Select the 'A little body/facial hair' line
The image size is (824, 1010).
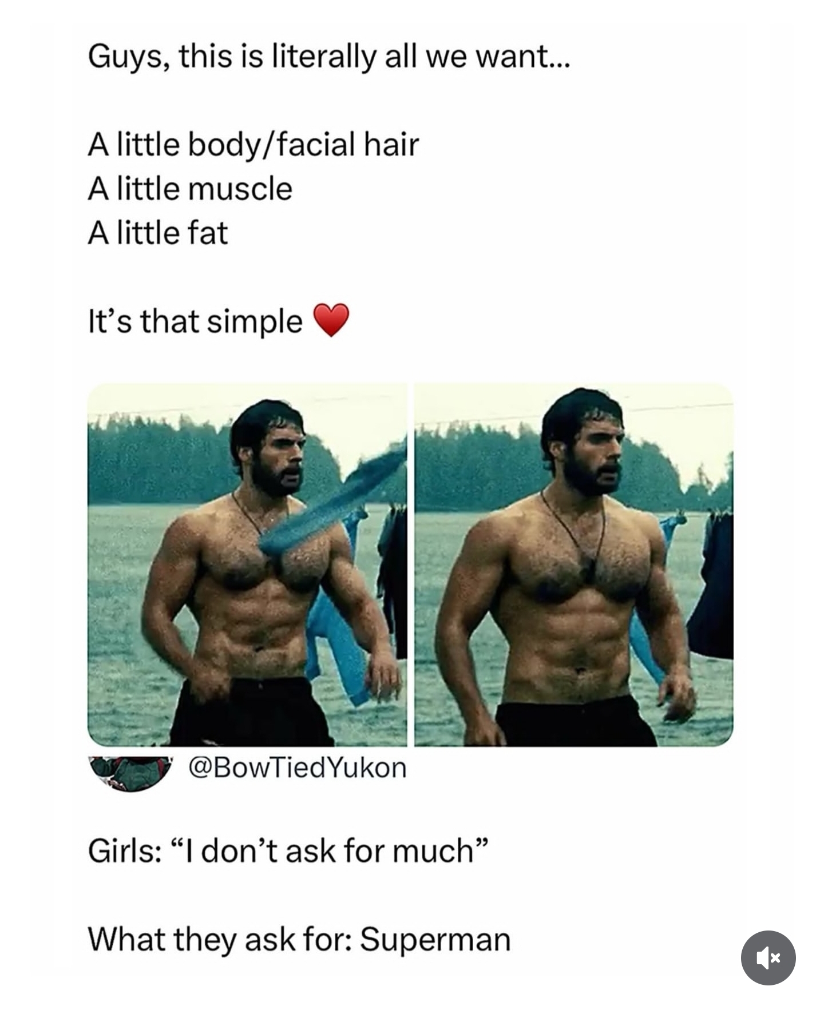(x=253, y=145)
